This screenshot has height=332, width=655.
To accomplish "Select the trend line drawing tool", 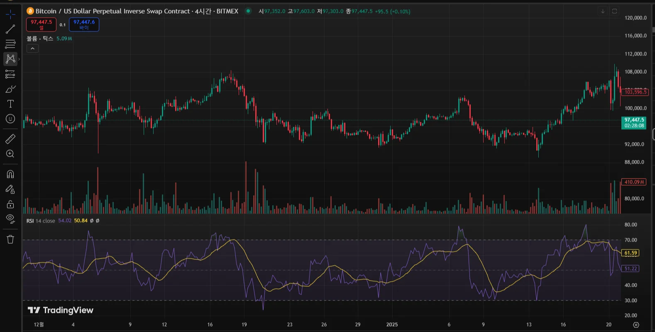I will [10, 29].
